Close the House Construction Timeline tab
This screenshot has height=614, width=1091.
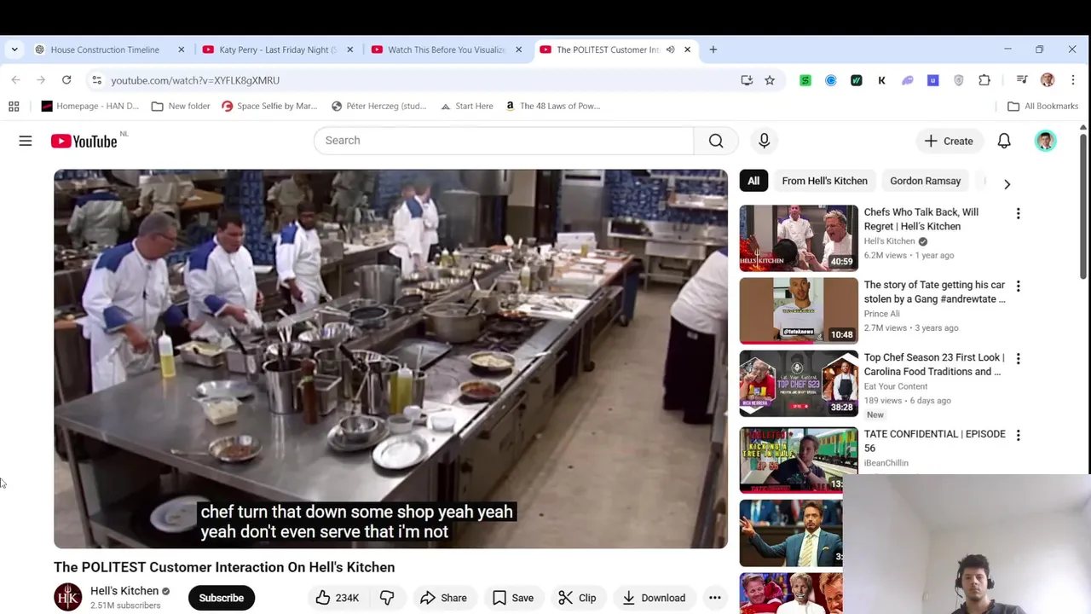[x=181, y=49]
